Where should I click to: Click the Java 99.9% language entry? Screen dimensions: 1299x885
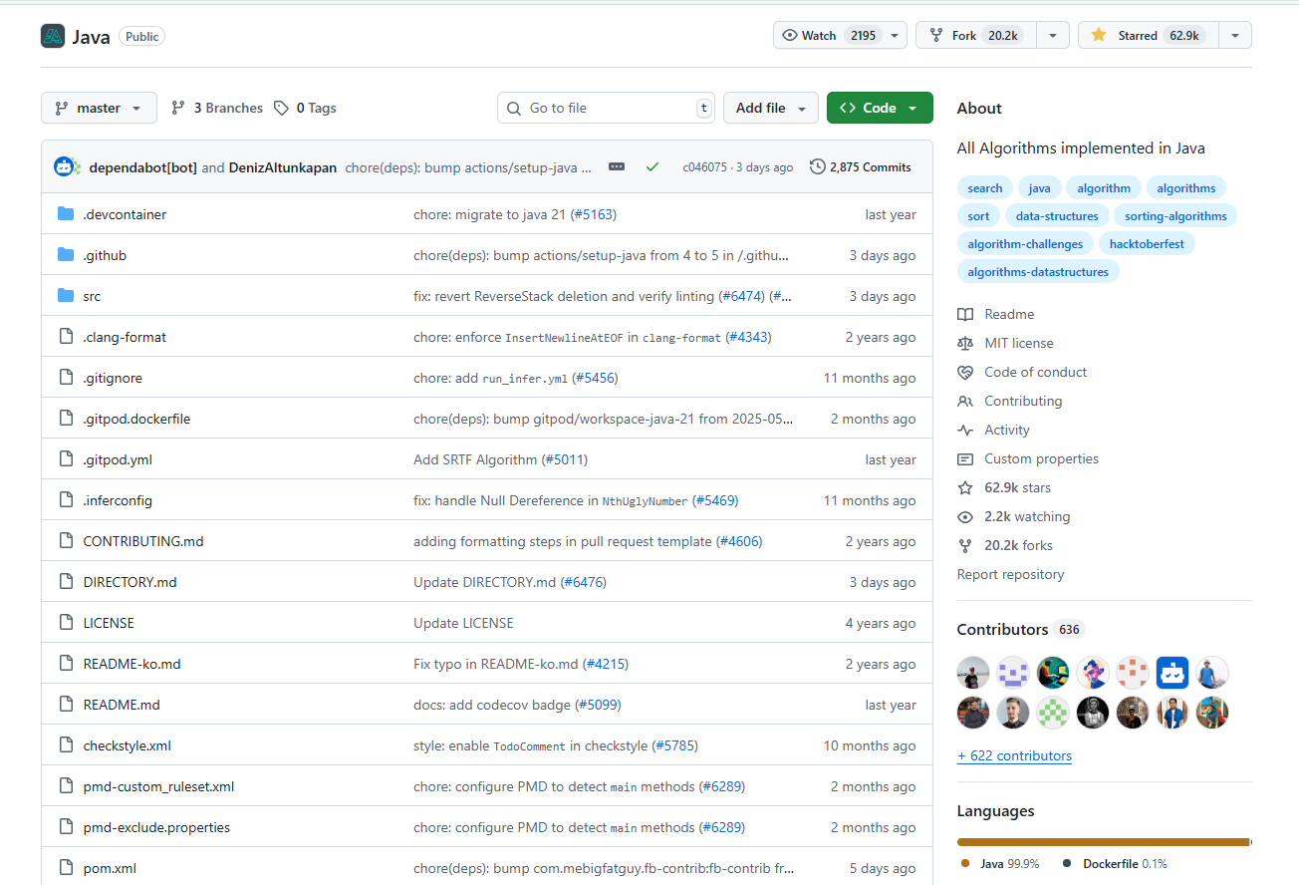click(1000, 863)
